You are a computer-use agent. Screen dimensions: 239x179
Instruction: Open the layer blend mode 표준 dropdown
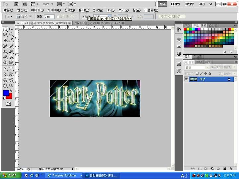[x=197, y=67]
